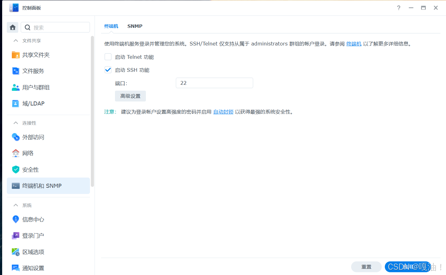This screenshot has height=275, width=446.
Task: Open 信息中心 in the sidebar
Action: coord(34,219)
